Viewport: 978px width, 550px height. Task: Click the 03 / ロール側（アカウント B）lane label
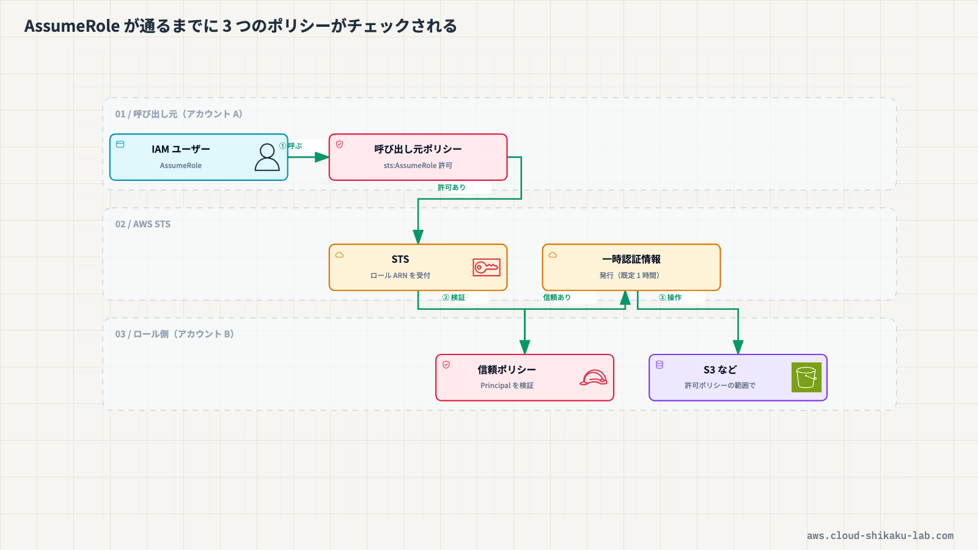point(175,334)
